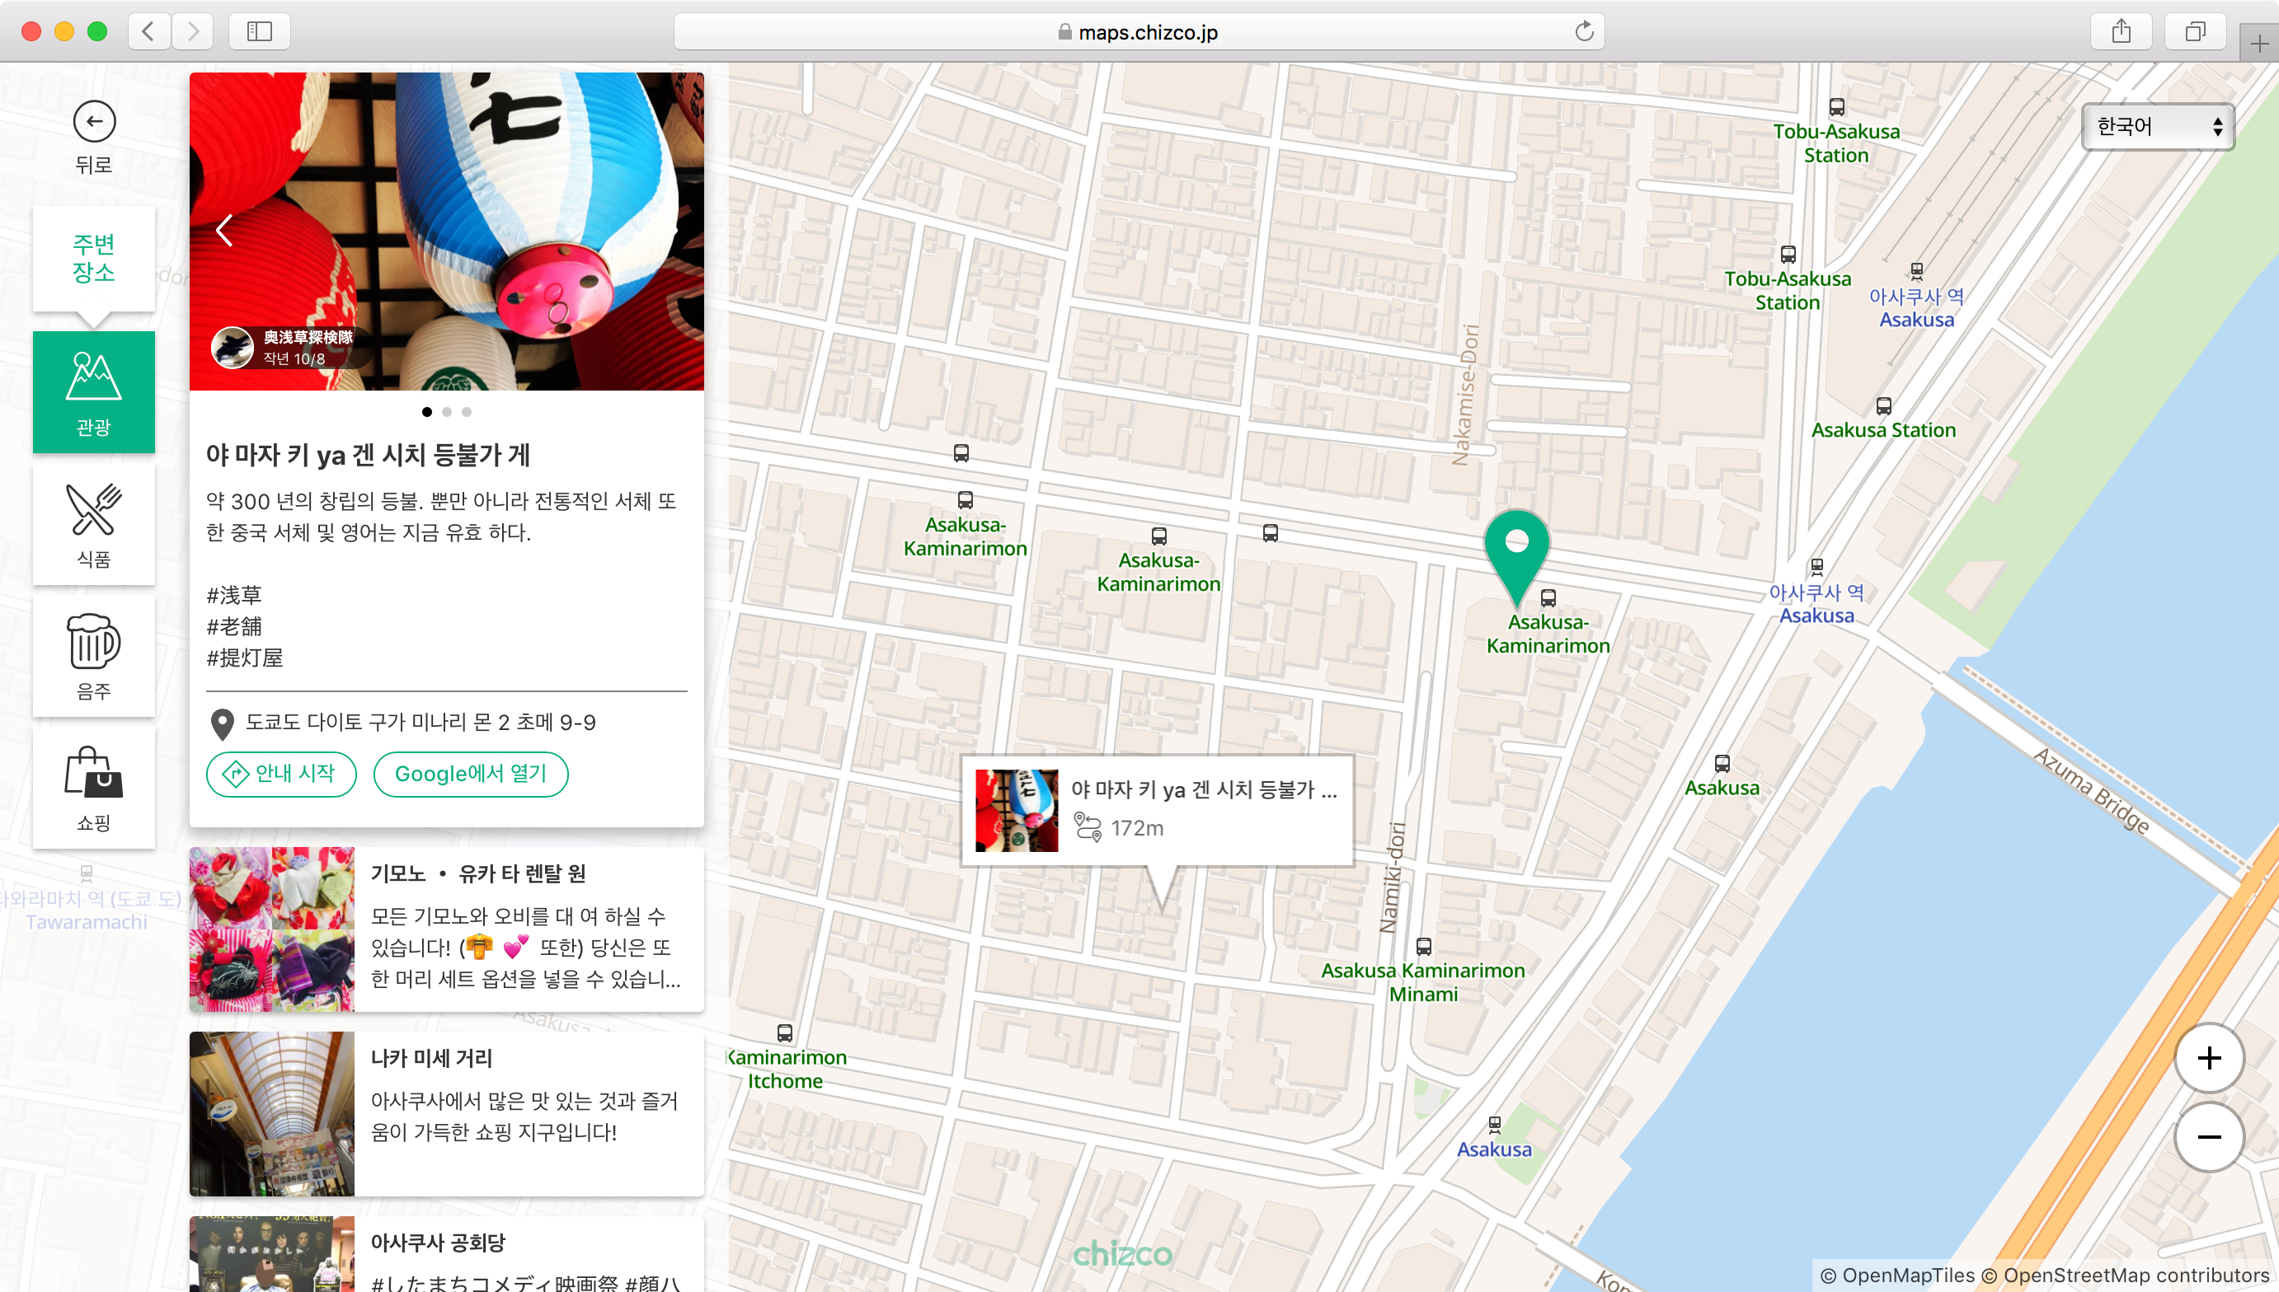2279x1292 pixels.
Task: Click bus icon above Kaminarimon Itchome
Action: coord(785,1033)
